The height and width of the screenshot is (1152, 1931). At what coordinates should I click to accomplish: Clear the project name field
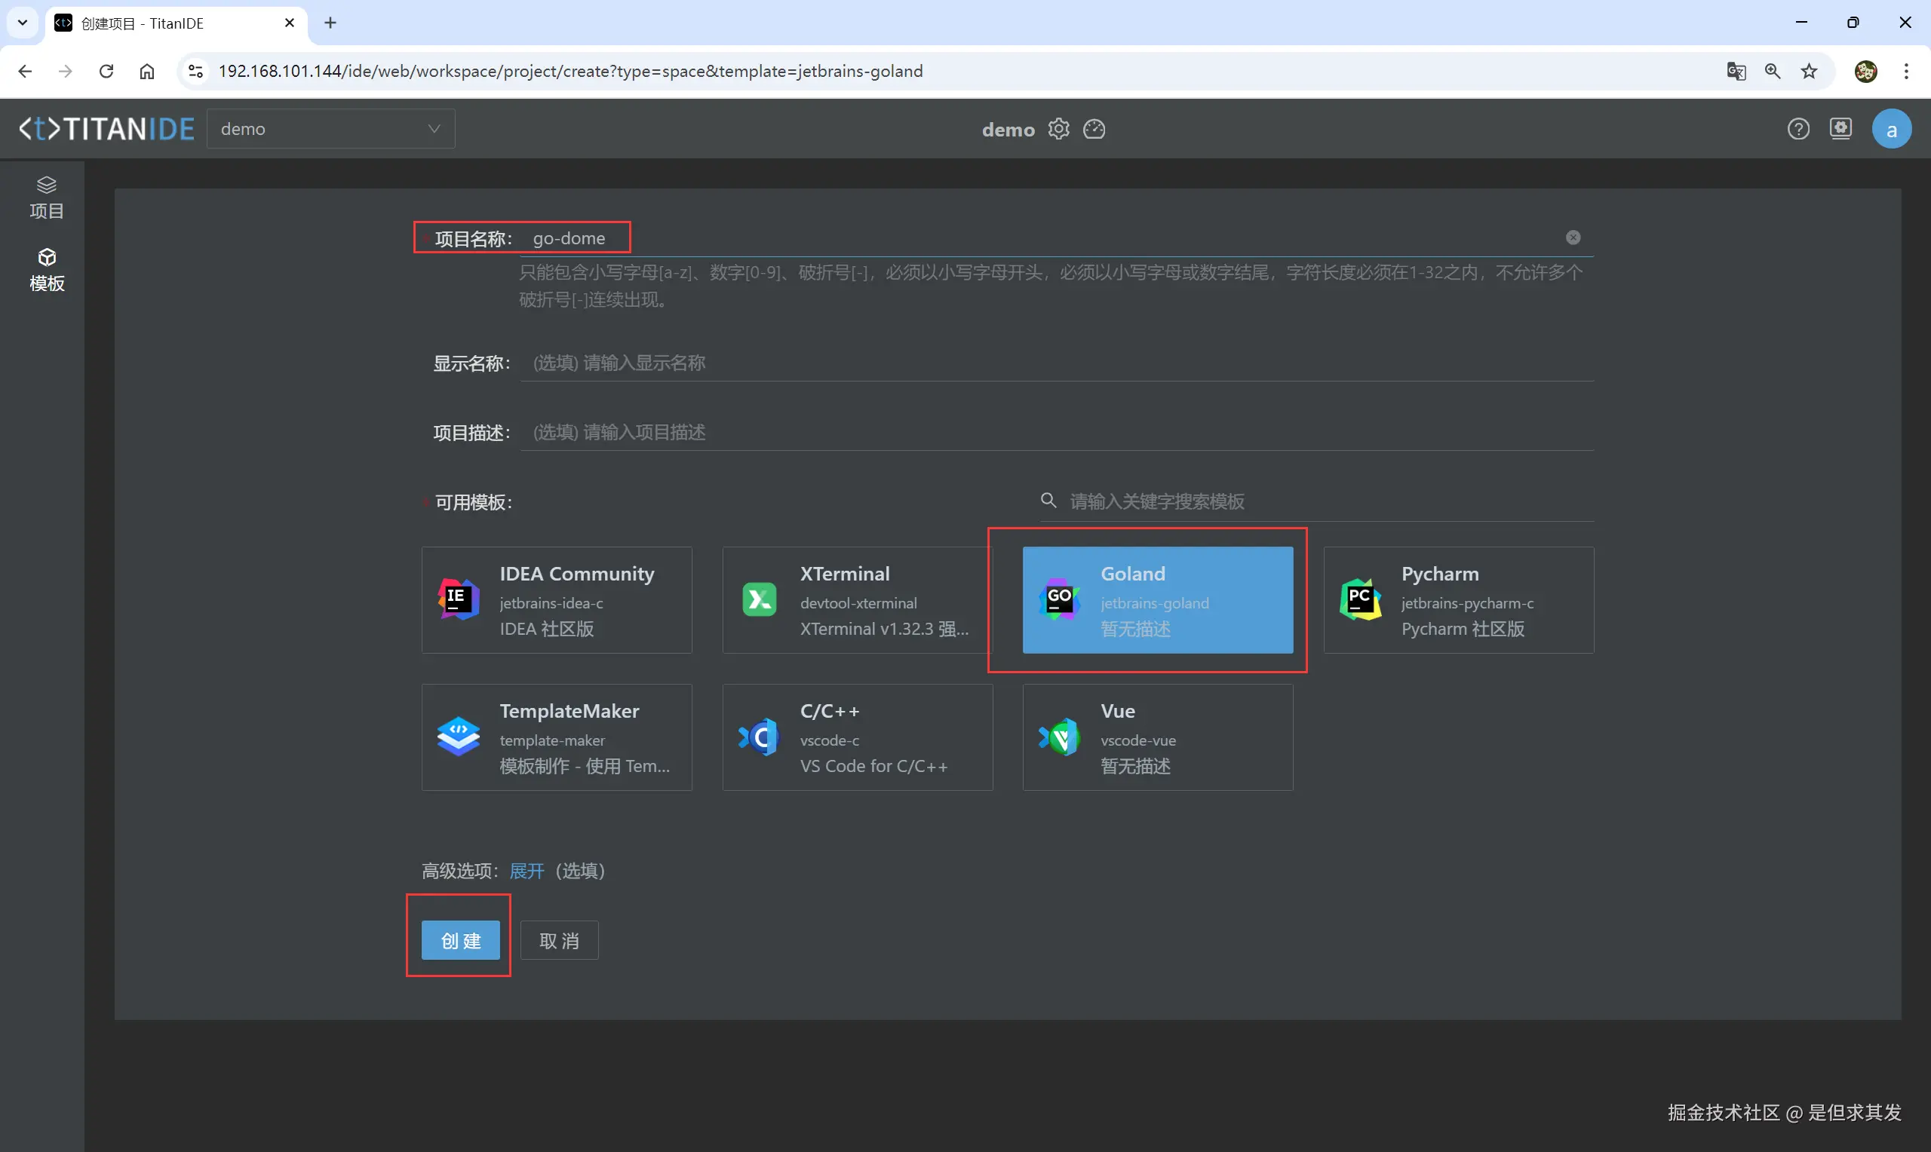point(1572,237)
